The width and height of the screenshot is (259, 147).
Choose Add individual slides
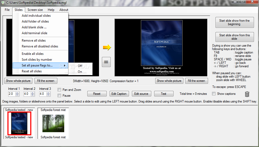tap(40, 16)
